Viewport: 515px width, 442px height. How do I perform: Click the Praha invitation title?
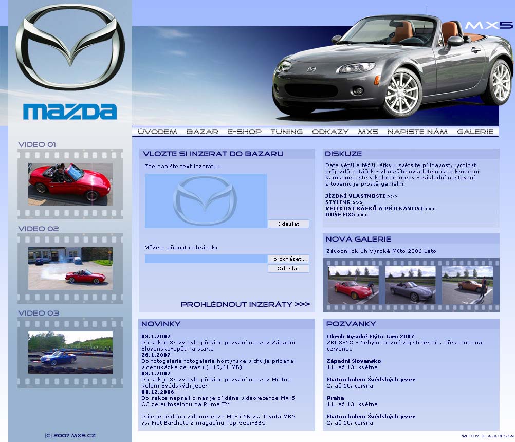(335, 398)
